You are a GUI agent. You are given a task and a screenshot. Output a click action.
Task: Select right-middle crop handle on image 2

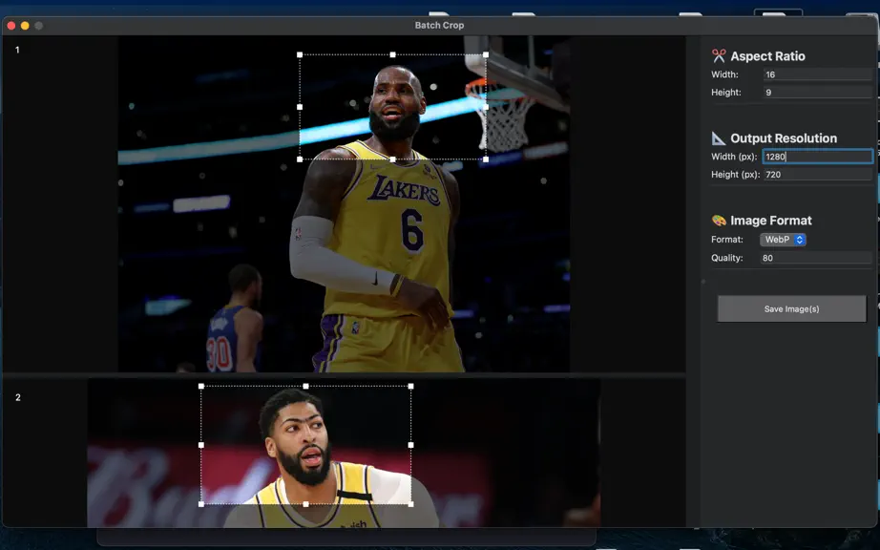[410, 445]
